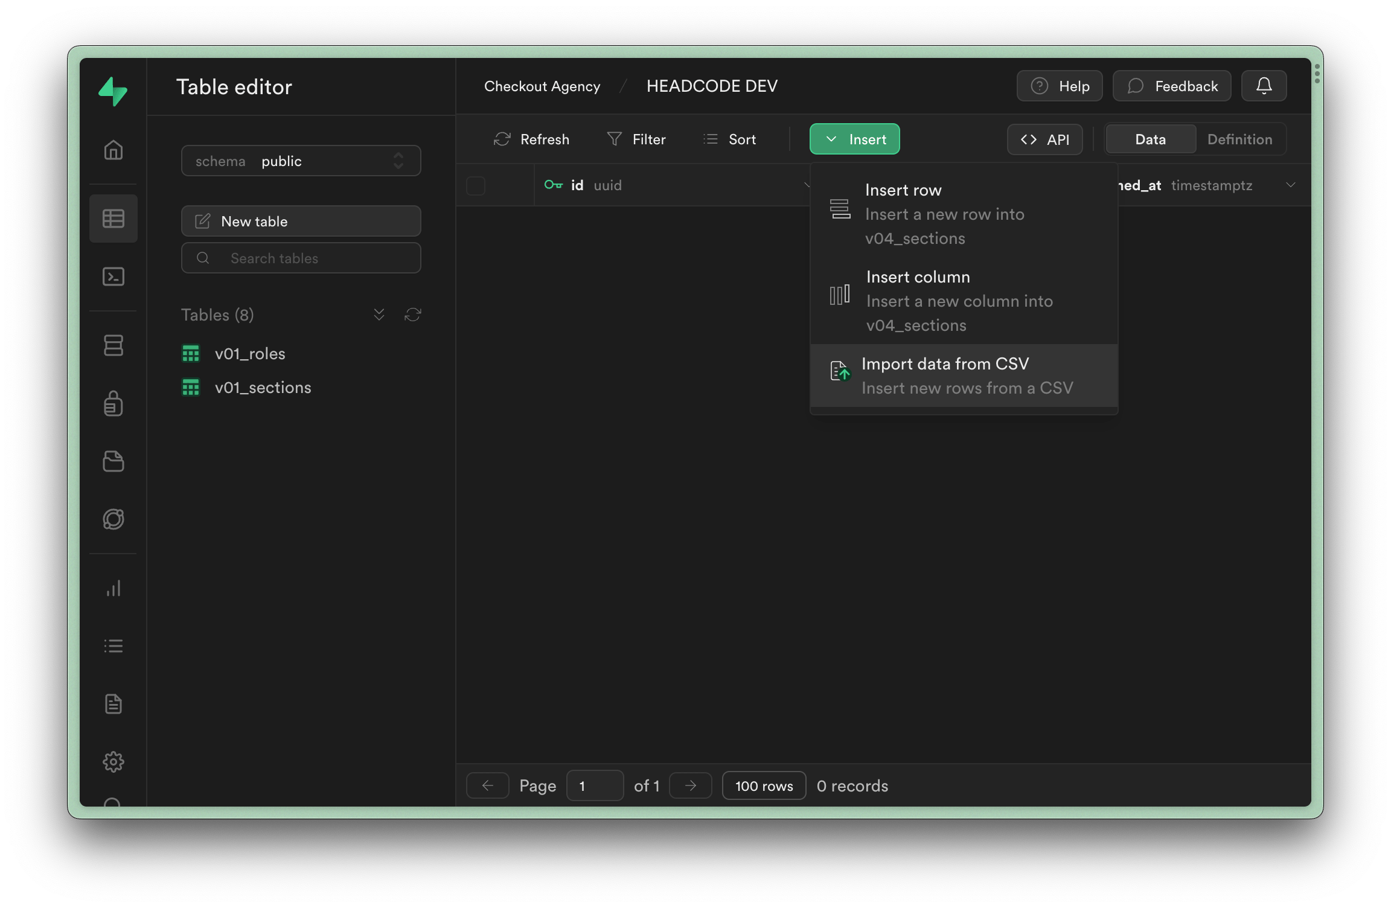This screenshot has width=1391, height=908.
Task: Click the Search tables field
Action: coord(301,258)
